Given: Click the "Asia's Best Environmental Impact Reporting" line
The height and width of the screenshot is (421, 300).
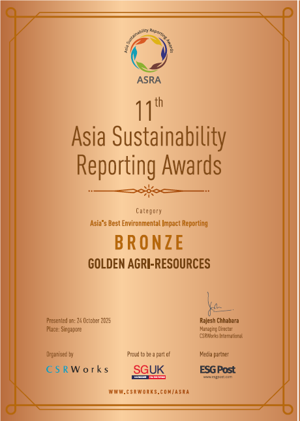Looking at the screenshot, I should click(x=149, y=223).
